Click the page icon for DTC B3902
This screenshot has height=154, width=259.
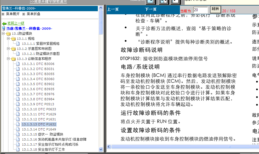(18, 84)
